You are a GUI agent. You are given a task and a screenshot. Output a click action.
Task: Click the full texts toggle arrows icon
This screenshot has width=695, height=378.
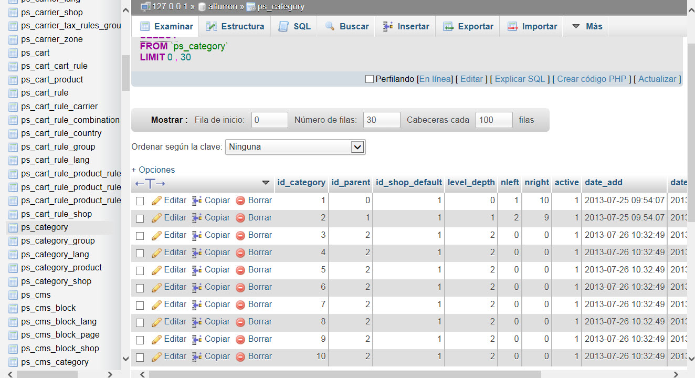(x=150, y=183)
